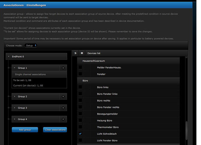The height and width of the screenshot is (145, 201).
Task: Select the Büro room header
Action: (128, 81)
